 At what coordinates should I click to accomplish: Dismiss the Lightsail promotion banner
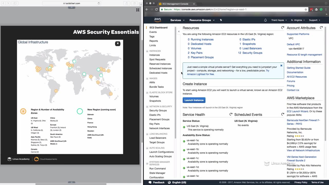pyautogui.click(x=281, y=66)
